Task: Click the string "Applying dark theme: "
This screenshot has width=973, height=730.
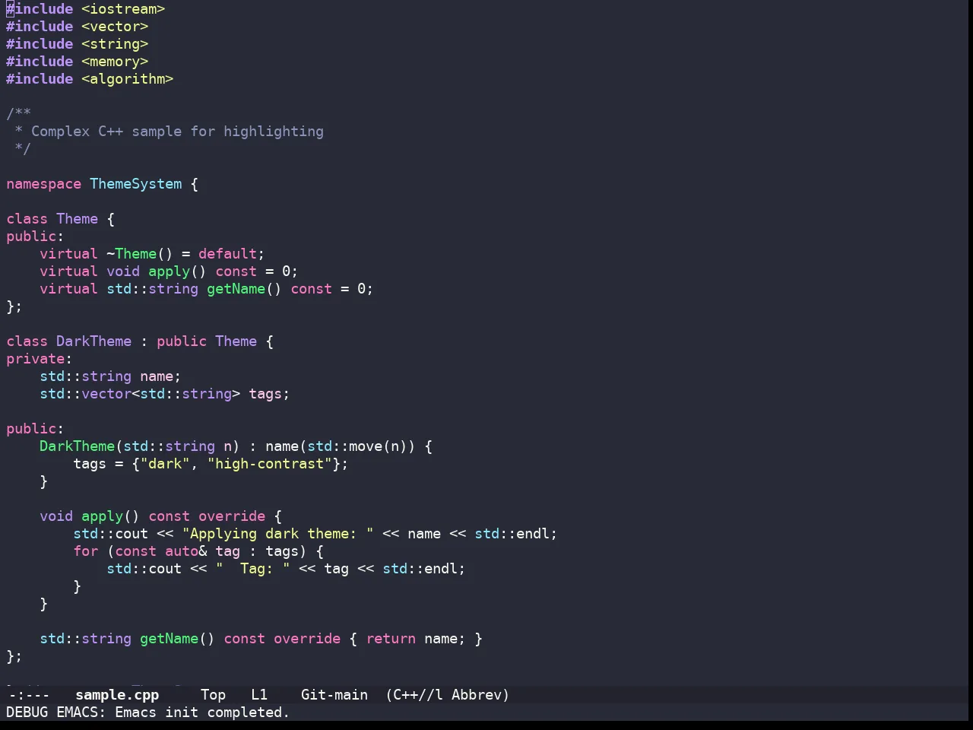Action: [277, 534]
